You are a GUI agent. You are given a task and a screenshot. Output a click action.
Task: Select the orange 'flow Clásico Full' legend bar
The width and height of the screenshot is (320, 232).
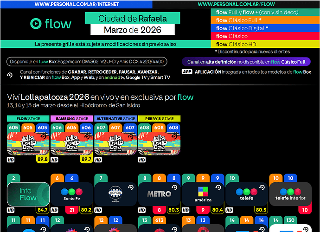265,20
